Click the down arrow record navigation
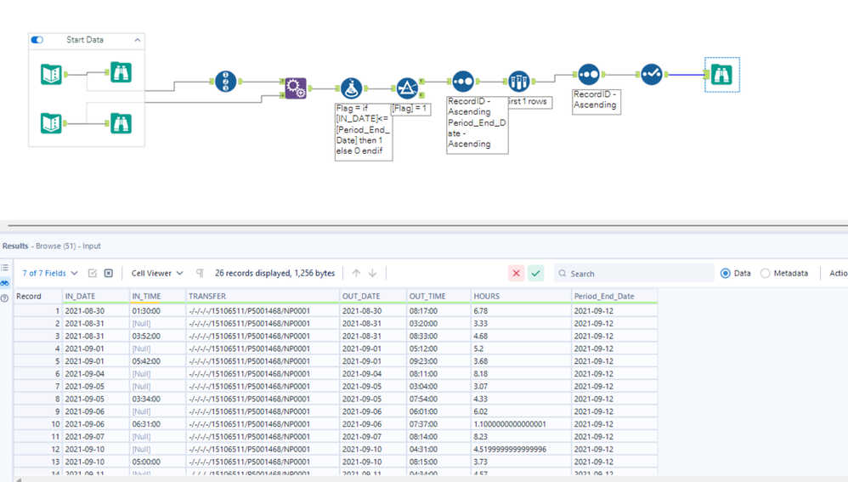The width and height of the screenshot is (848, 482). pos(373,273)
